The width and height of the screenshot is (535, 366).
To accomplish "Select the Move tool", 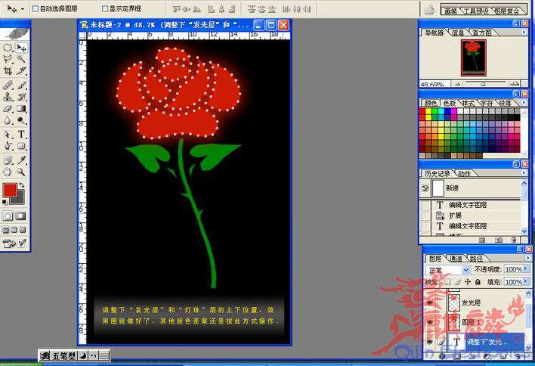I will click(x=21, y=48).
